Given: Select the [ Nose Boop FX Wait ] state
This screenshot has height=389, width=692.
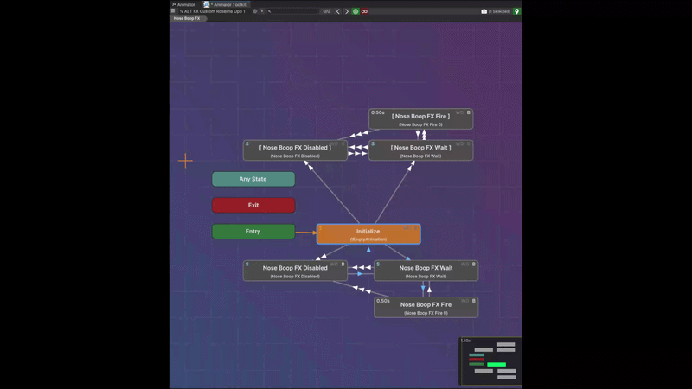Looking at the screenshot, I should [x=420, y=150].
